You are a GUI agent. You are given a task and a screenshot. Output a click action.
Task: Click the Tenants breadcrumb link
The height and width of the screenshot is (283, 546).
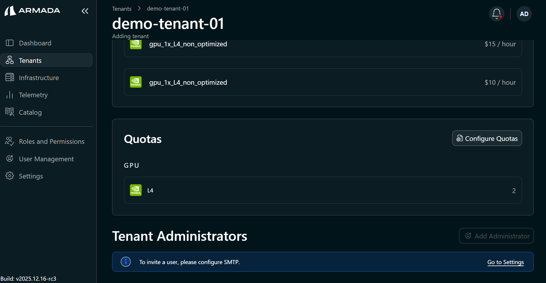click(122, 9)
